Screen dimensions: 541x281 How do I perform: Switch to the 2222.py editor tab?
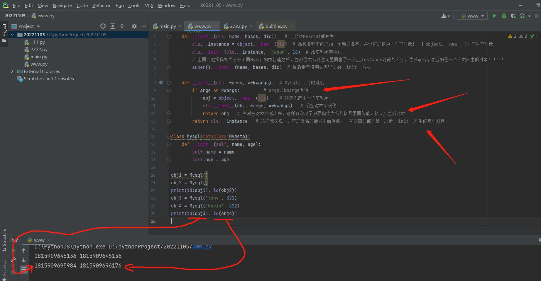tap(238, 26)
